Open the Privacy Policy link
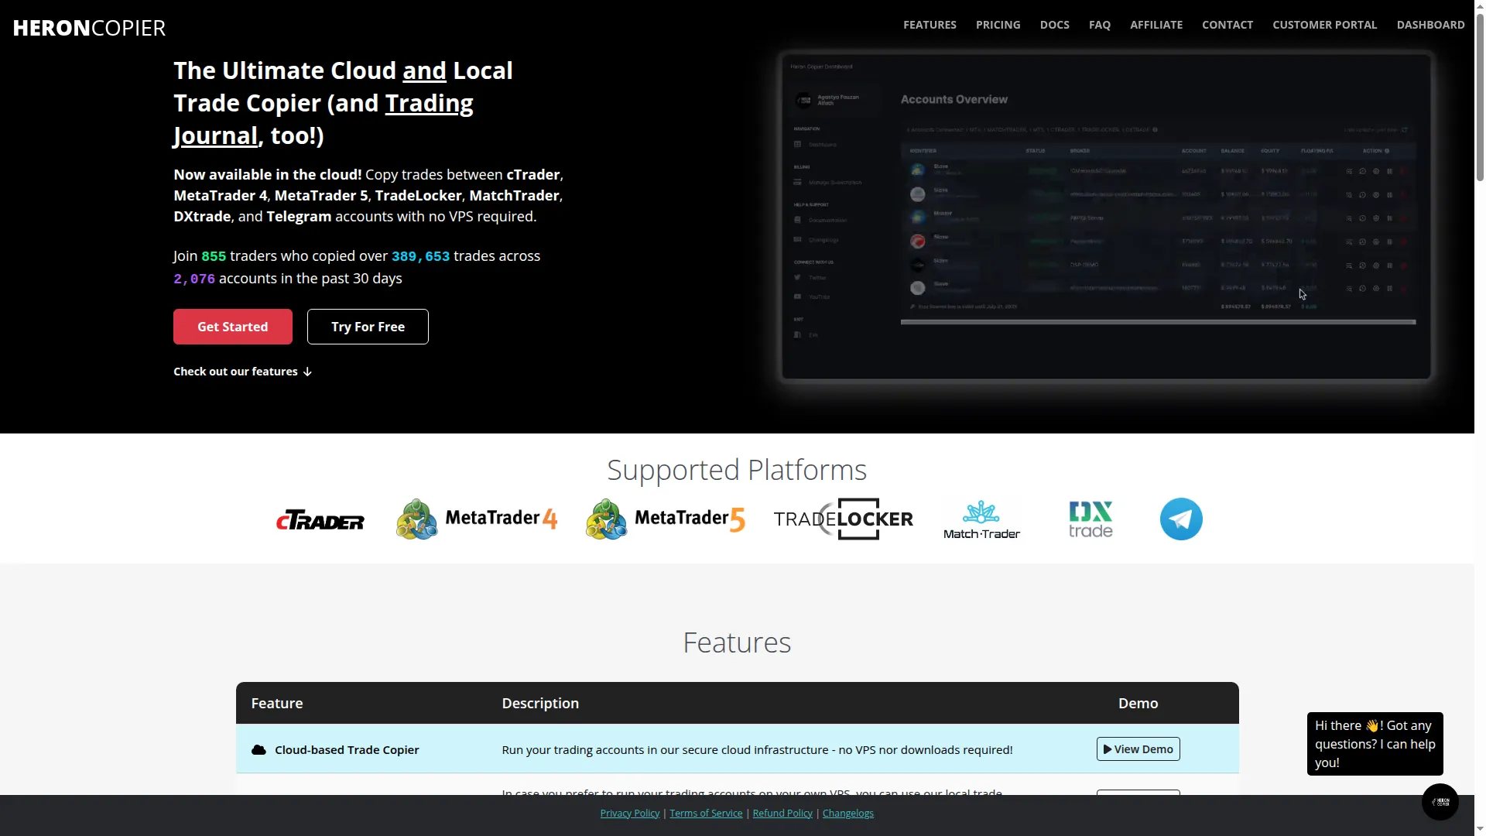Image resolution: width=1486 pixels, height=836 pixels. [x=630, y=814]
